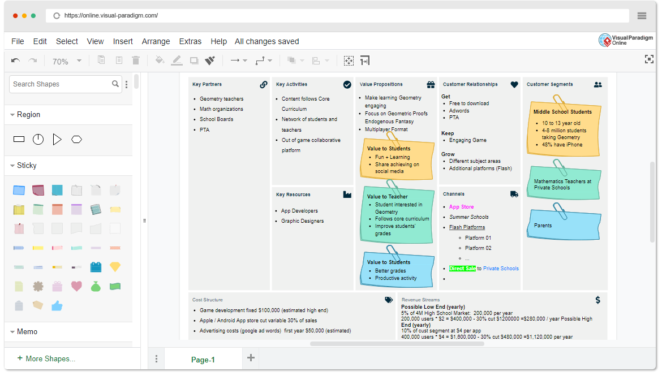The image size is (662, 376).
Task: Select the rectangle Region shape
Action: tap(19, 139)
